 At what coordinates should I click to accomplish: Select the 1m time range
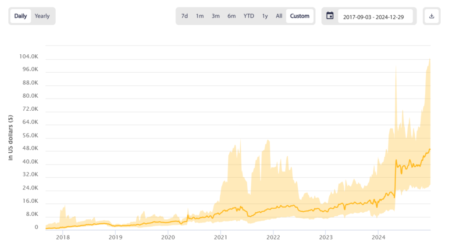(200, 16)
